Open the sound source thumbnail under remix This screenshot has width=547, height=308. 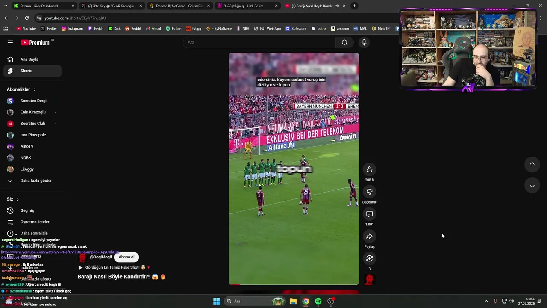click(369, 280)
